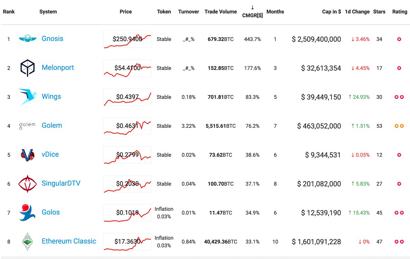Image resolution: width=410 pixels, height=259 pixels.
Task: Click the rating star for SingularDTV
Action: click(x=399, y=184)
